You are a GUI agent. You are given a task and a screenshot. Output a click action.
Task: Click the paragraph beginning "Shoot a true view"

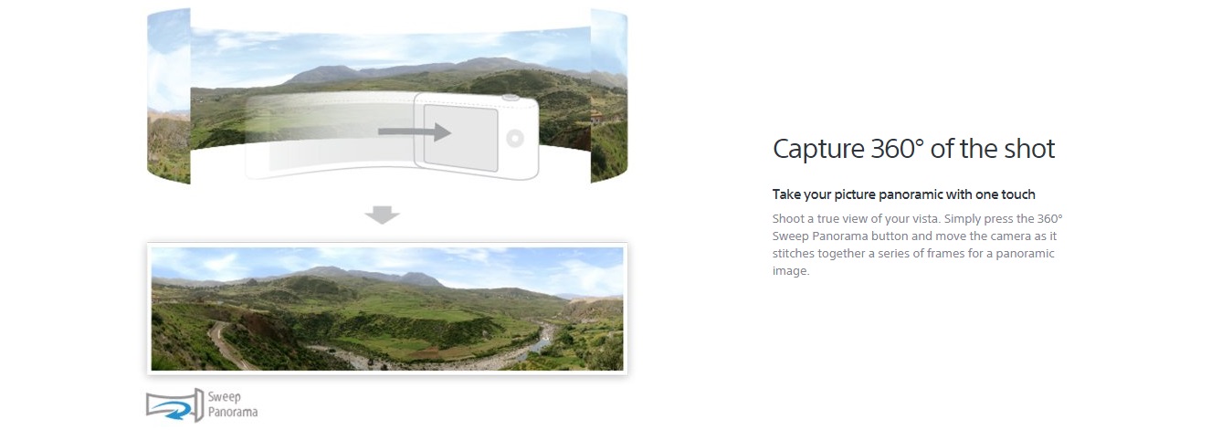pyautogui.click(x=918, y=246)
